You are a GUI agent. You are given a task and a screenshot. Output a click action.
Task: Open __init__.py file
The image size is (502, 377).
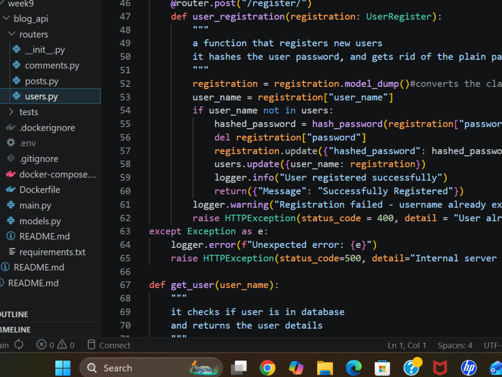[45, 50]
